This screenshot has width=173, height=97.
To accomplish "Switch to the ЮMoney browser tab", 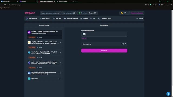I will (x=28, y=1).
